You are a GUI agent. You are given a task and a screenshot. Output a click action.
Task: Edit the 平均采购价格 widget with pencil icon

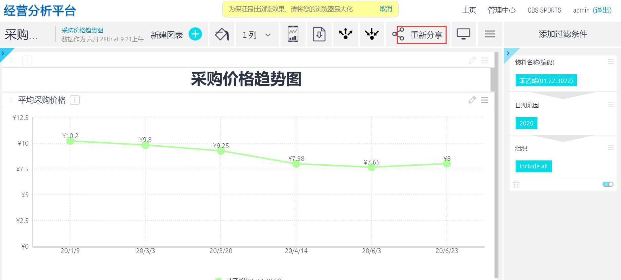pyautogui.click(x=472, y=100)
